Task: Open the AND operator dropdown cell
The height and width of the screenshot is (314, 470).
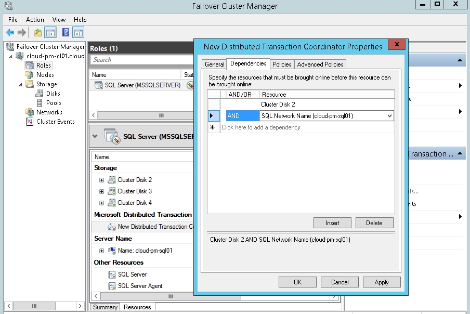Action: coord(242,115)
